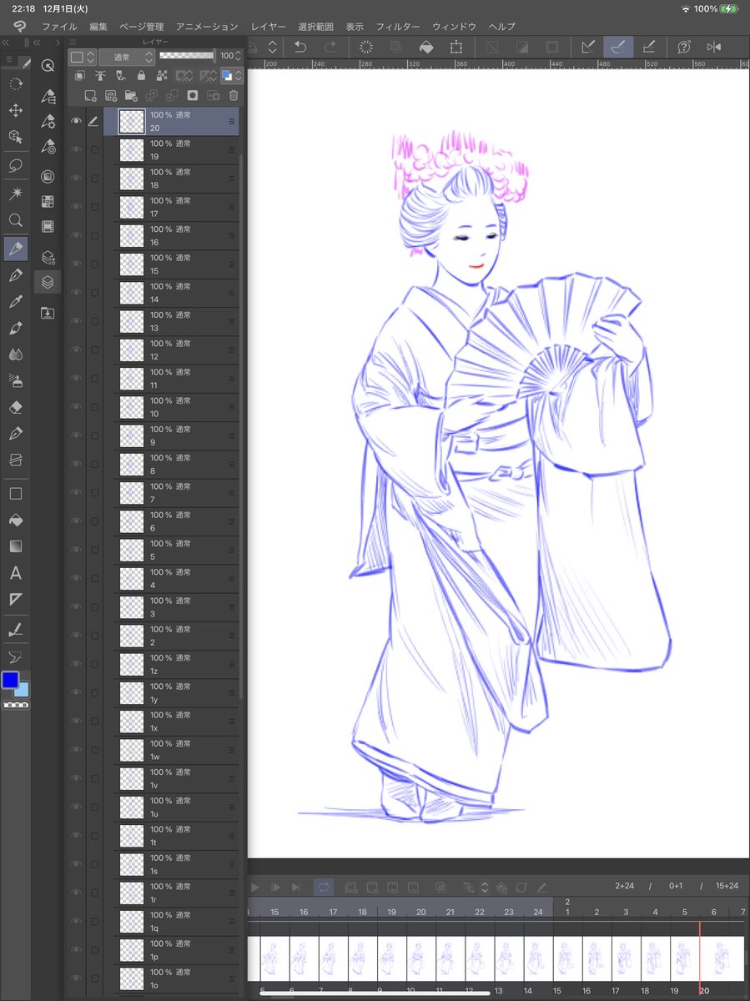
Task: Select the Auto select magic wand tool
Action: [x=15, y=194]
